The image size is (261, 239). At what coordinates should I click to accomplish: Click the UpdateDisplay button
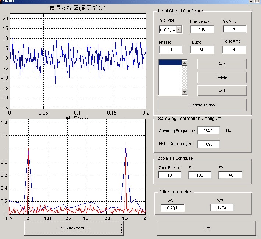(x=203, y=105)
